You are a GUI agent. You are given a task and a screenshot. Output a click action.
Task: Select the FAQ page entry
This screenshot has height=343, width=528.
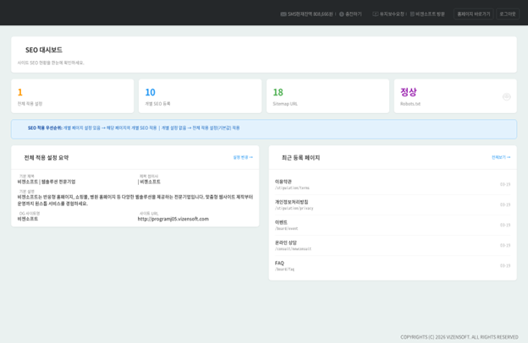coord(279,263)
